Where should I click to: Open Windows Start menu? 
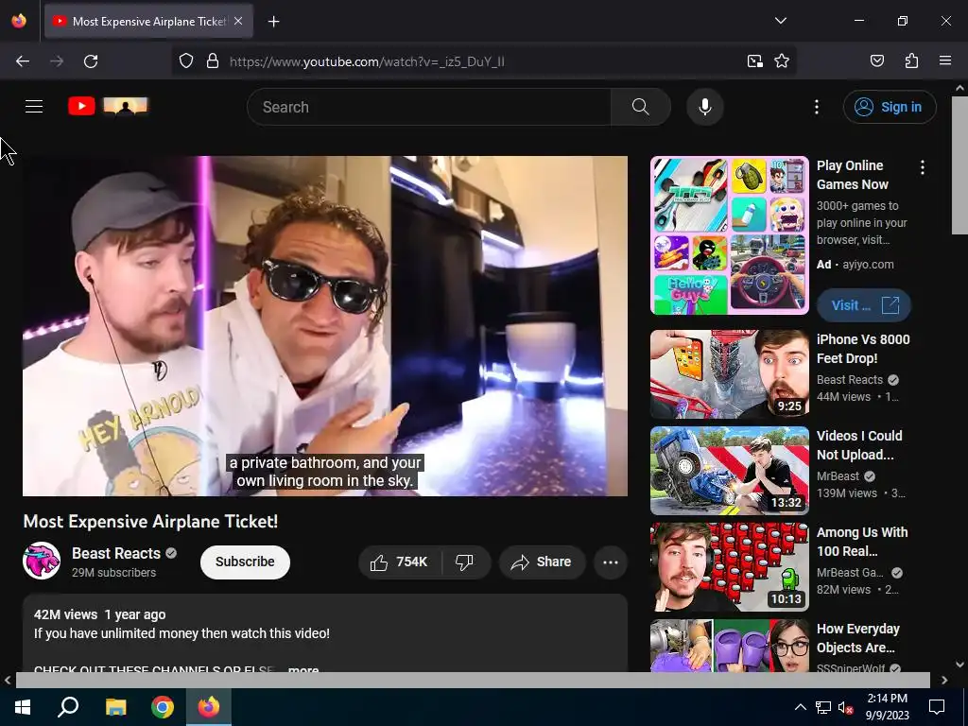pyautogui.click(x=23, y=707)
